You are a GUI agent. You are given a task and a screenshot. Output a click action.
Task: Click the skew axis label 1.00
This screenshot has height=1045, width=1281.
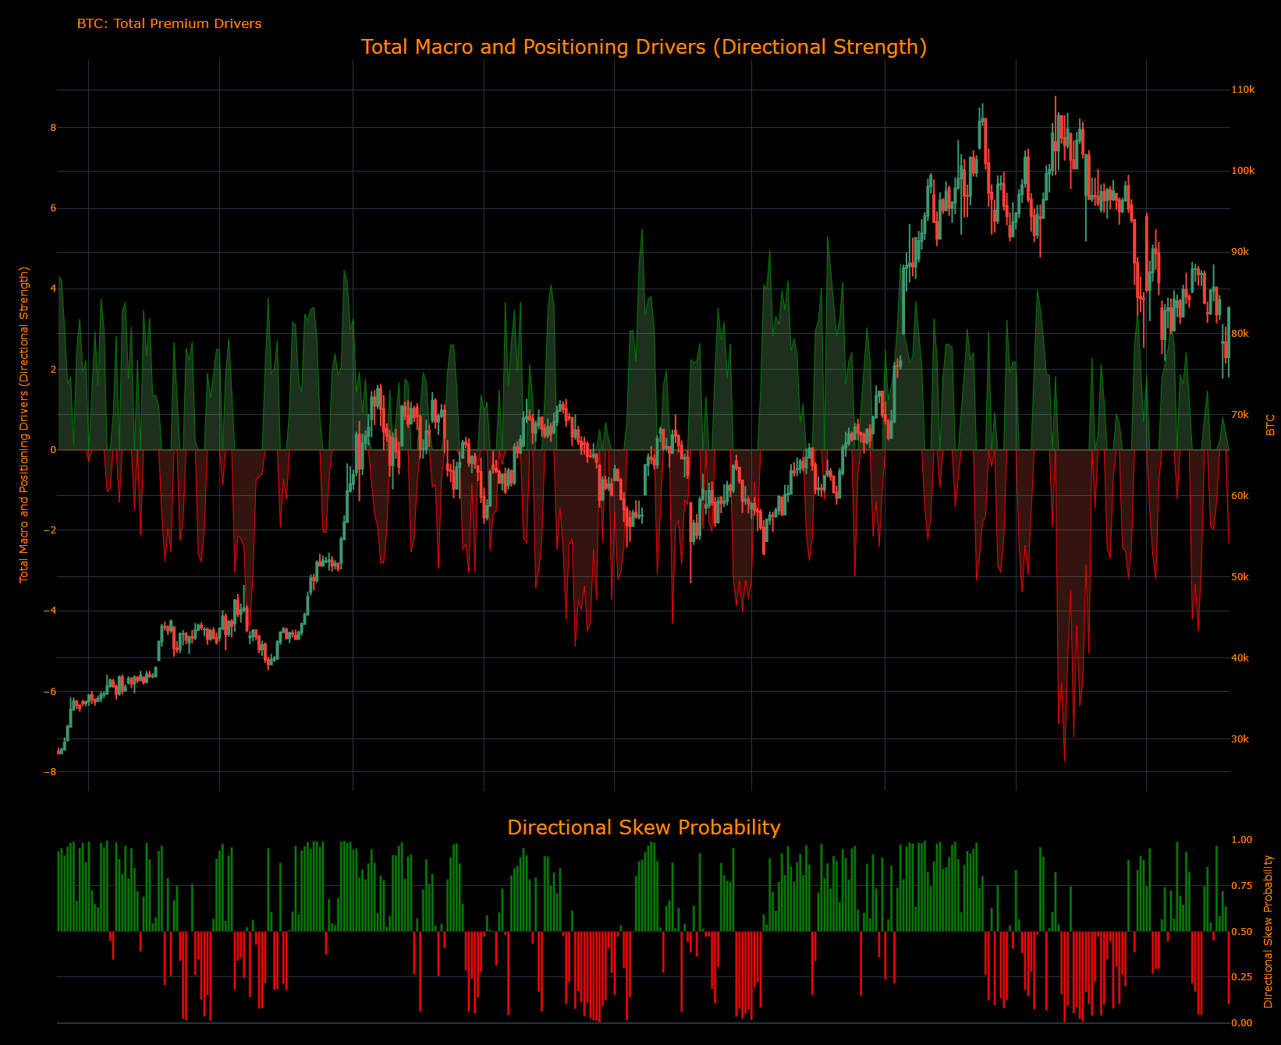click(1242, 840)
